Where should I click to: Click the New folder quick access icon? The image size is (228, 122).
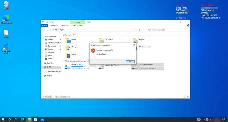tap(50, 22)
